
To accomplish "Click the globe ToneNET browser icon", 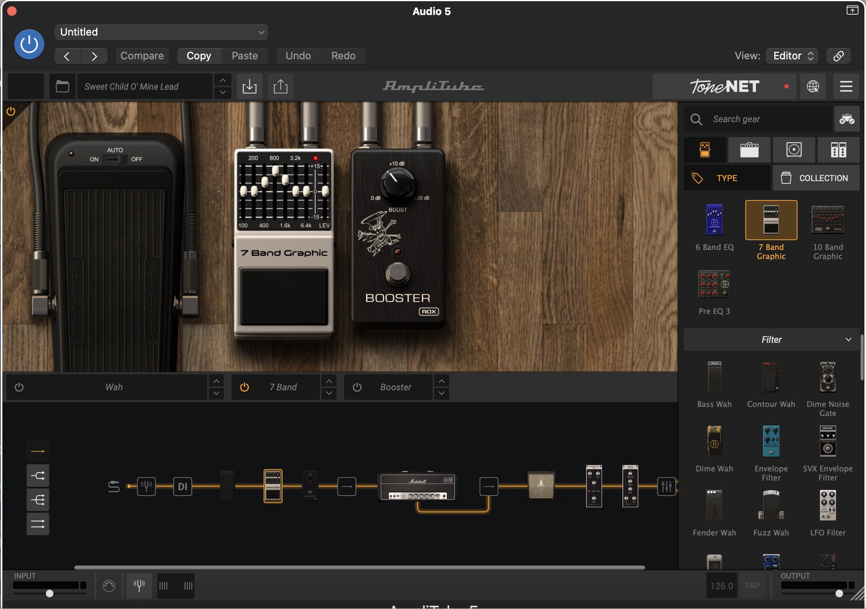I will 813,86.
